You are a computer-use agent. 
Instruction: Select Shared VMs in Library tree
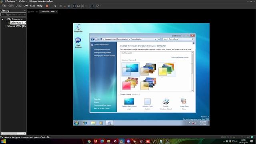(16, 26)
